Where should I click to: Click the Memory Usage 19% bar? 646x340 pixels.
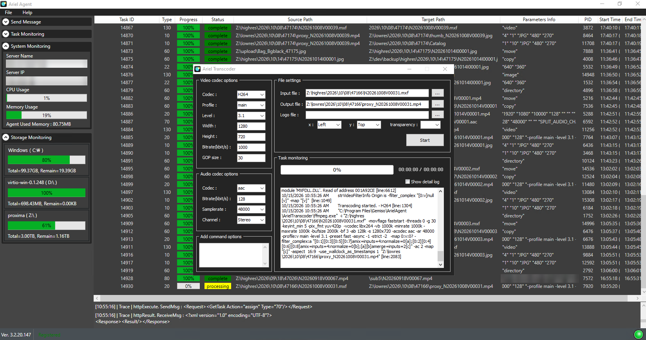47,115
